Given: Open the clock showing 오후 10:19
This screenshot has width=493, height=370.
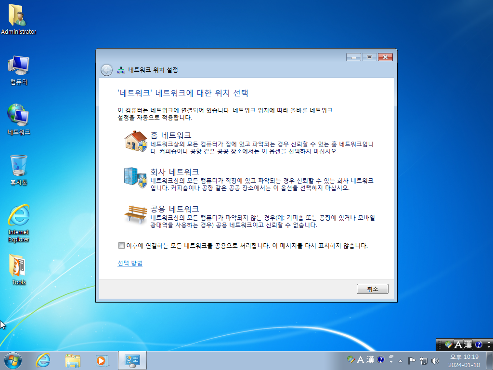Looking at the screenshot, I should click(x=464, y=361).
